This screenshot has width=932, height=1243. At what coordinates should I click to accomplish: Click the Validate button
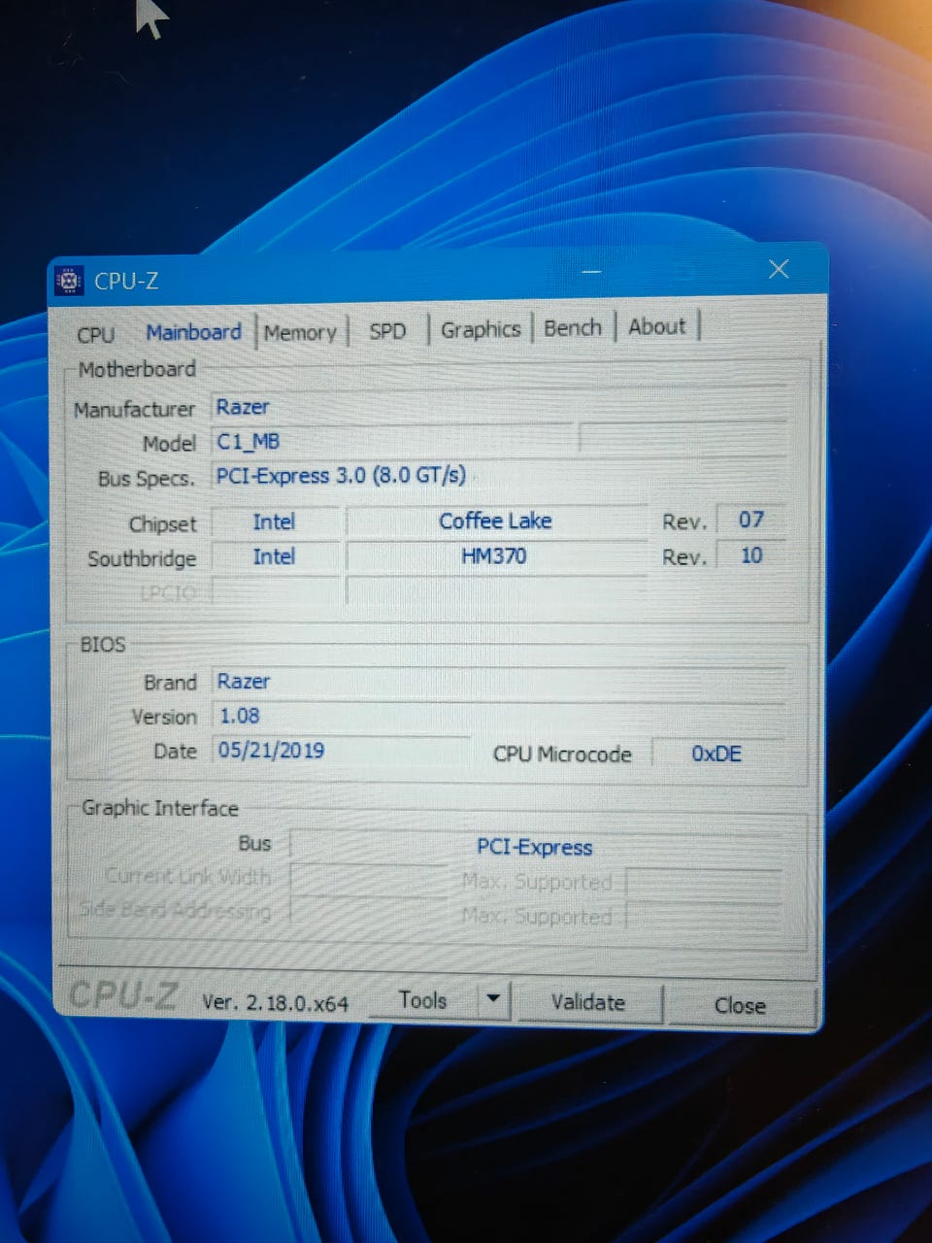[x=588, y=1002]
